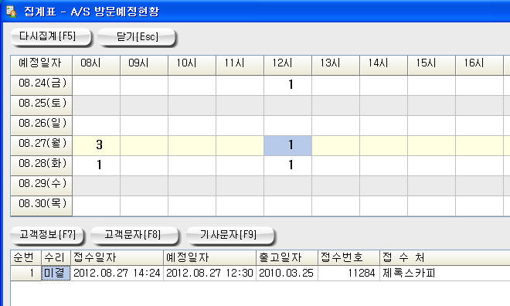Viewport: 510px width, 306px height.
Task: Select the 12시 column header
Action: pos(287,66)
